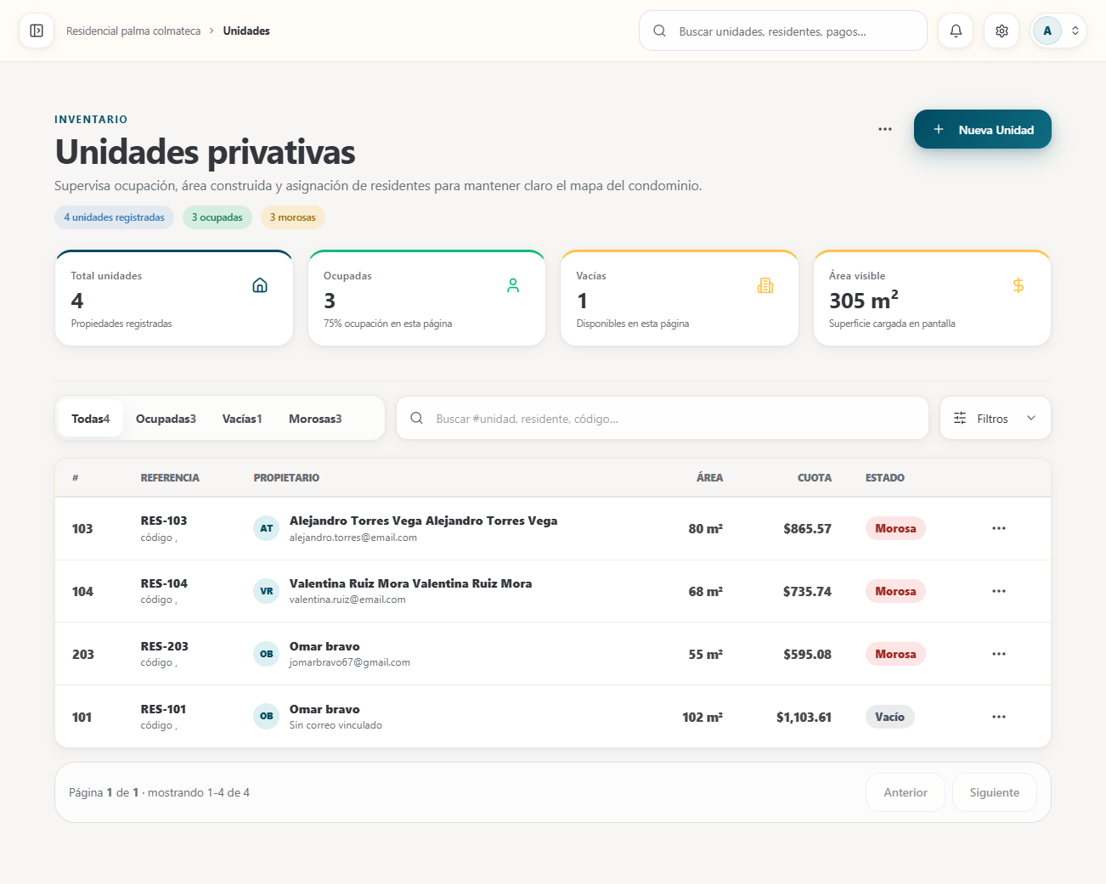Open row actions menu for unit 101

(x=999, y=717)
